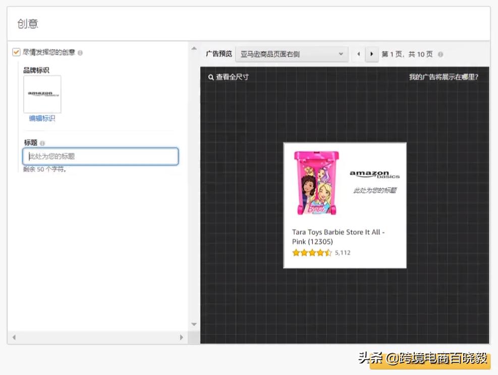Click the info icon next to 标题
Viewport: 498px width, 375px height.
point(42,143)
